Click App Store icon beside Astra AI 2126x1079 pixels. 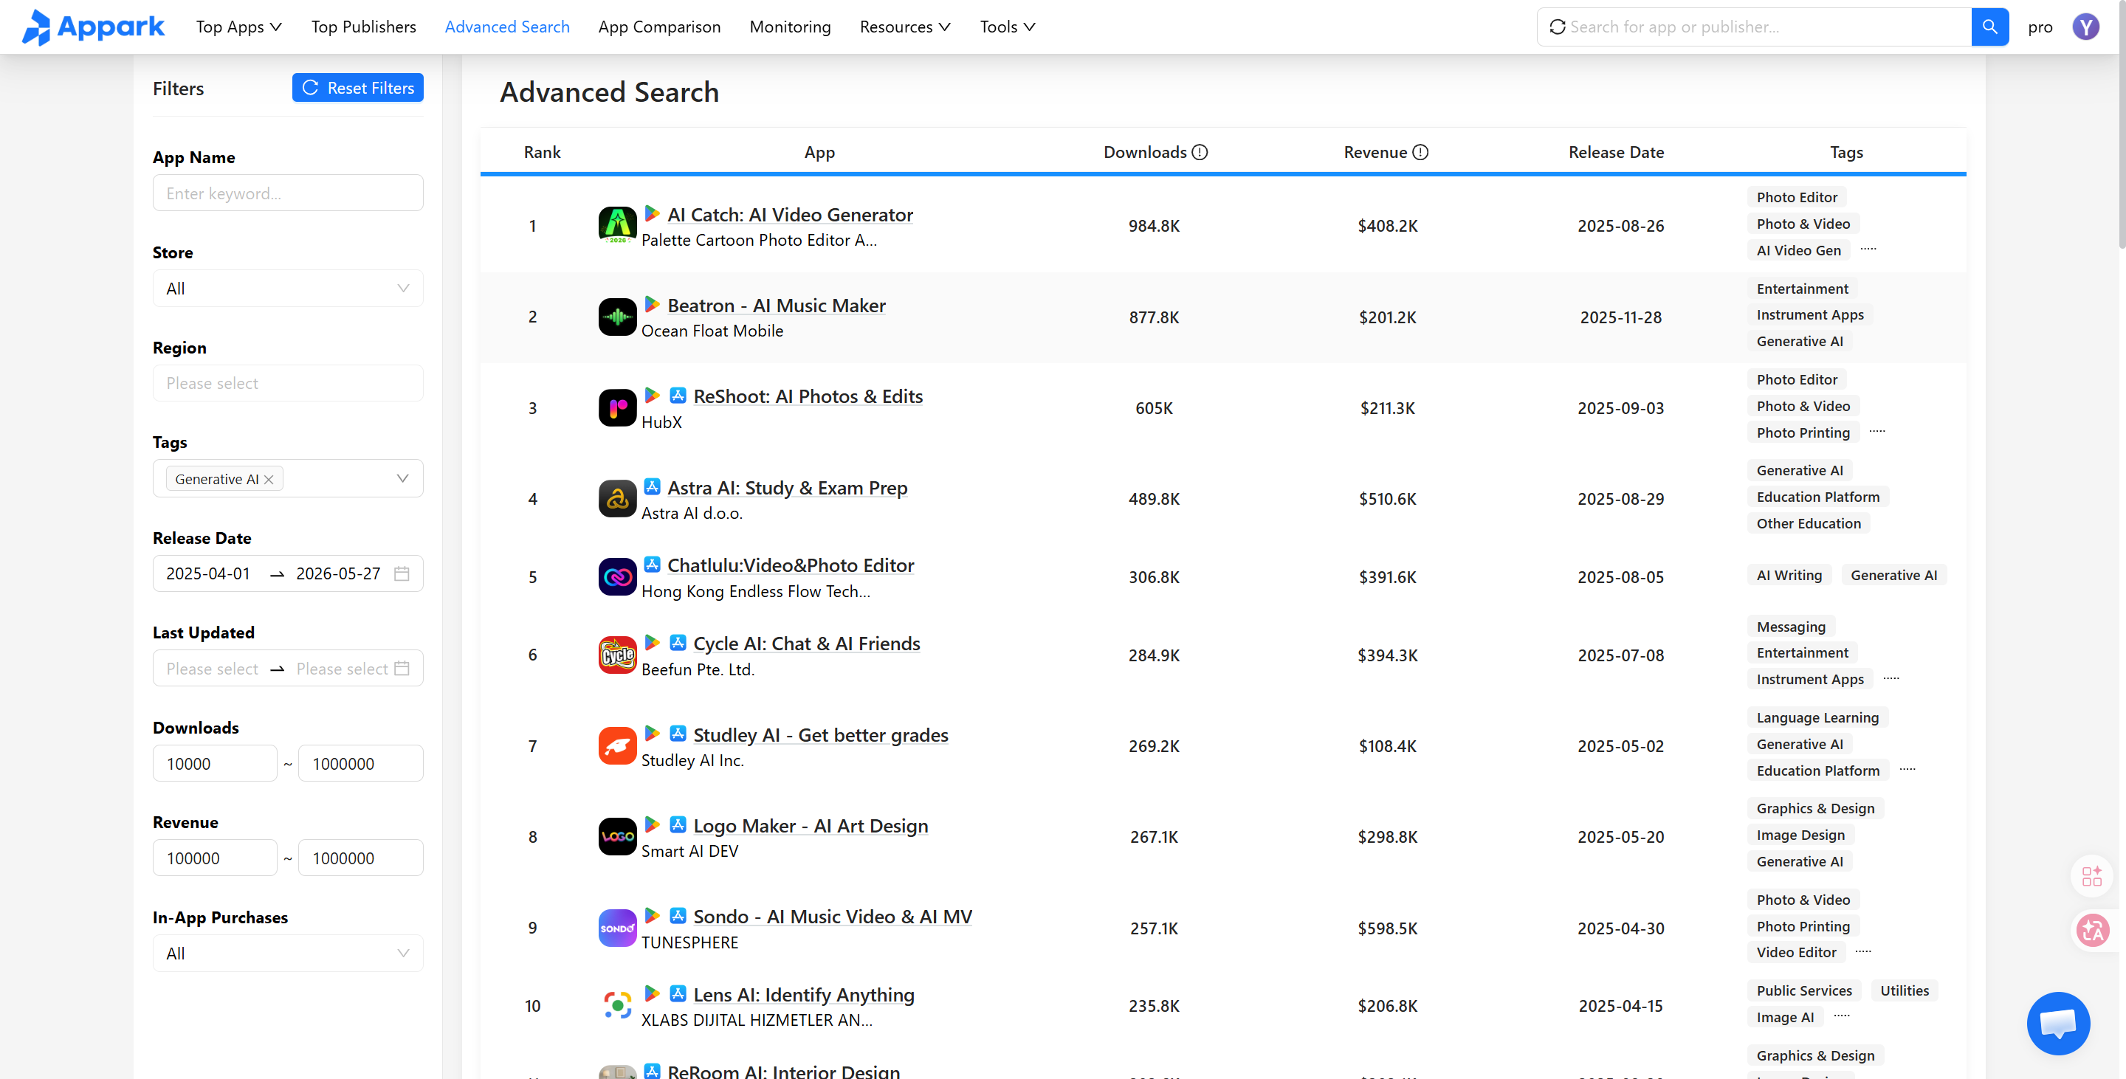tap(652, 486)
